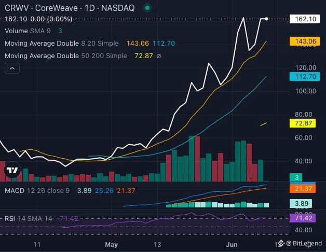Click the Jun label on time axis
This screenshot has width=326, height=252.
(232, 245)
